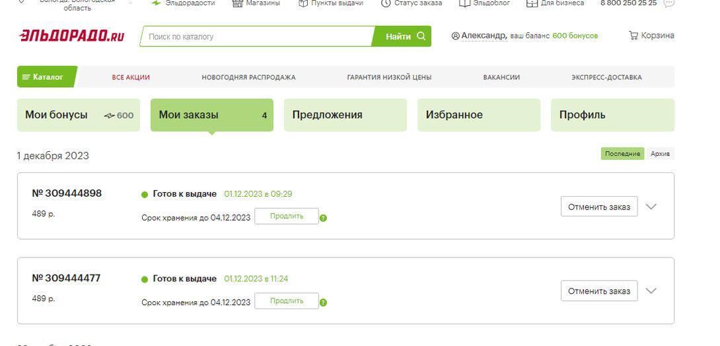Click order number 309444898
The width and height of the screenshot is (720, 346).
click(67, 193)
